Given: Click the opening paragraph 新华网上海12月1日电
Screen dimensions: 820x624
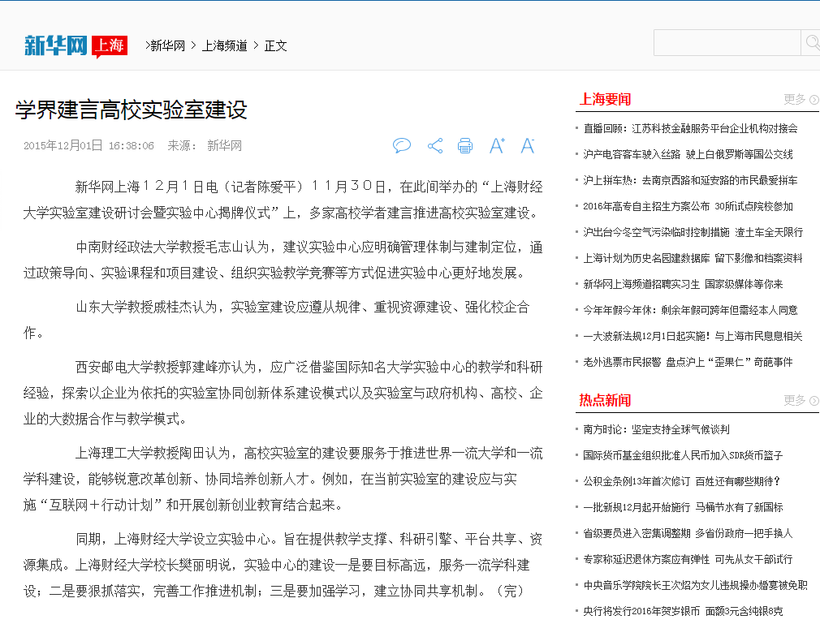Looking at the screenshot, I should click(283, 200).
